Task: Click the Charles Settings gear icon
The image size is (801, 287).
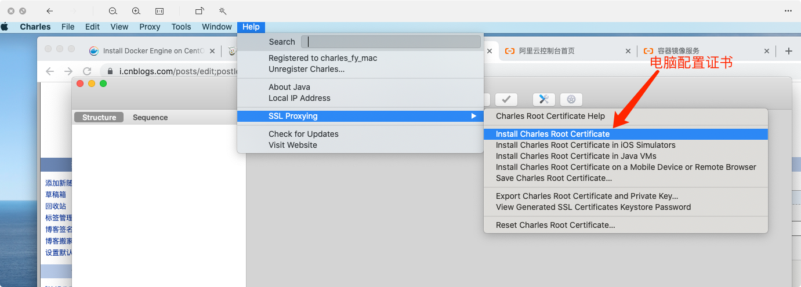Action: 571,99
